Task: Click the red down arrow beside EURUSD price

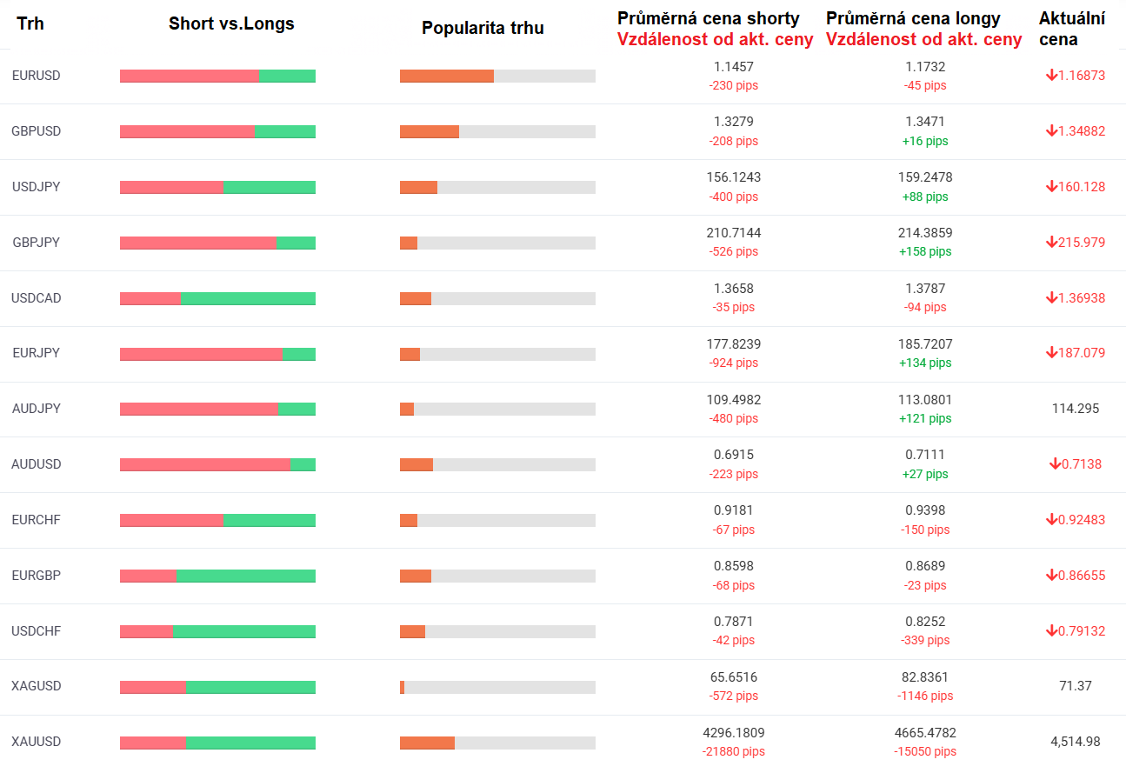Action: click(1051, 76)
